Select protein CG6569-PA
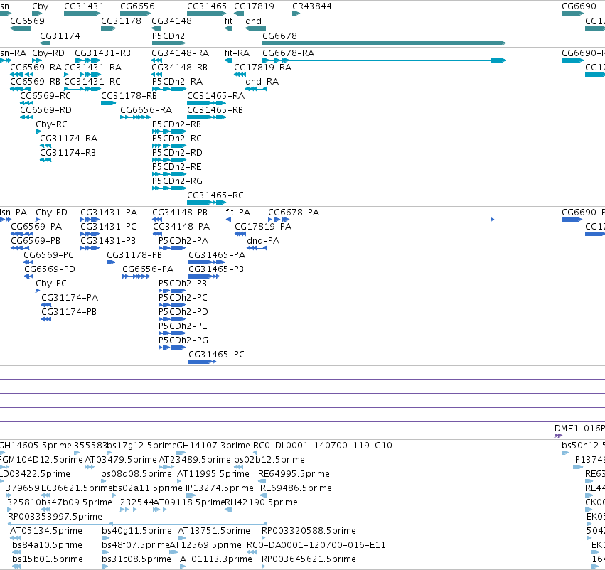The width and height of the screenshot is (605, 570). pyautogui.click(x=36, y=227)
